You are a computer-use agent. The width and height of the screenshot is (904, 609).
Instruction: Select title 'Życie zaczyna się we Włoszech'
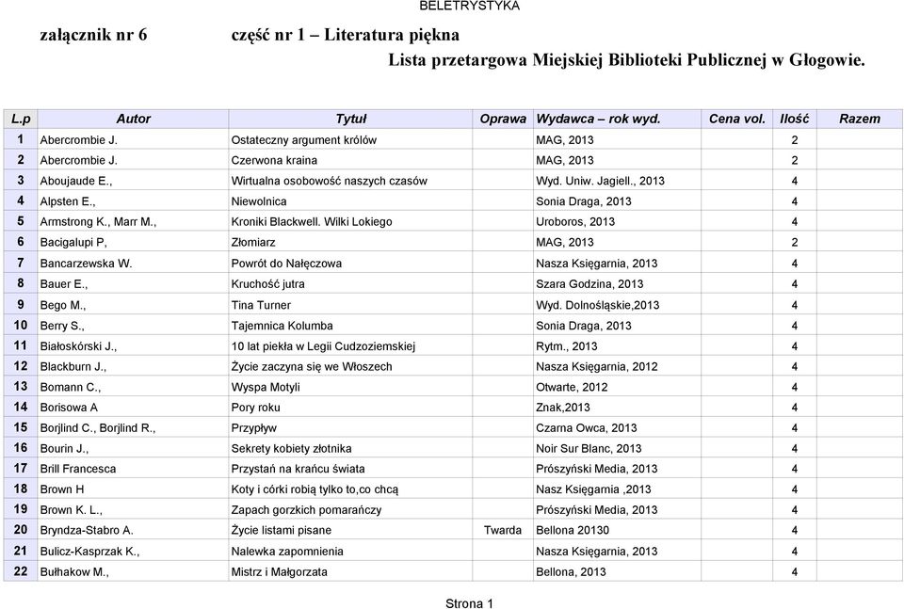tap(312, 366)
